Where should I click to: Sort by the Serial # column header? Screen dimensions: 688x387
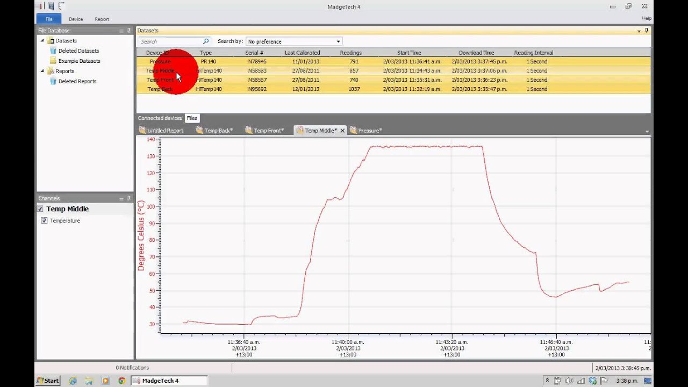tap(254, 53)
